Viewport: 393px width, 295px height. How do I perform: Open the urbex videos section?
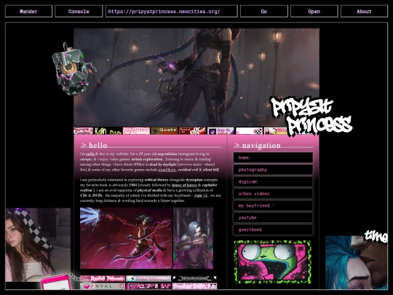(x=273, y=194)
